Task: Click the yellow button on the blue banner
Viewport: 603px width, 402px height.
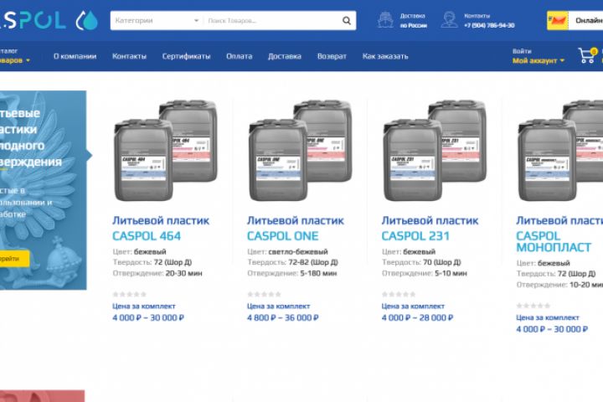Action: [14, 259]
